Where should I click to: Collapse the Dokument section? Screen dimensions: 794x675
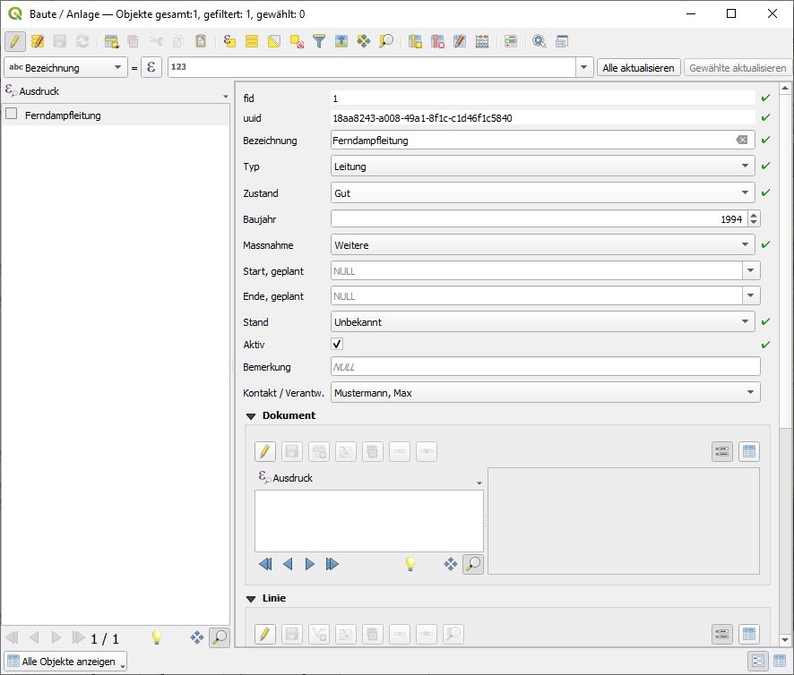tap(250, 416)
